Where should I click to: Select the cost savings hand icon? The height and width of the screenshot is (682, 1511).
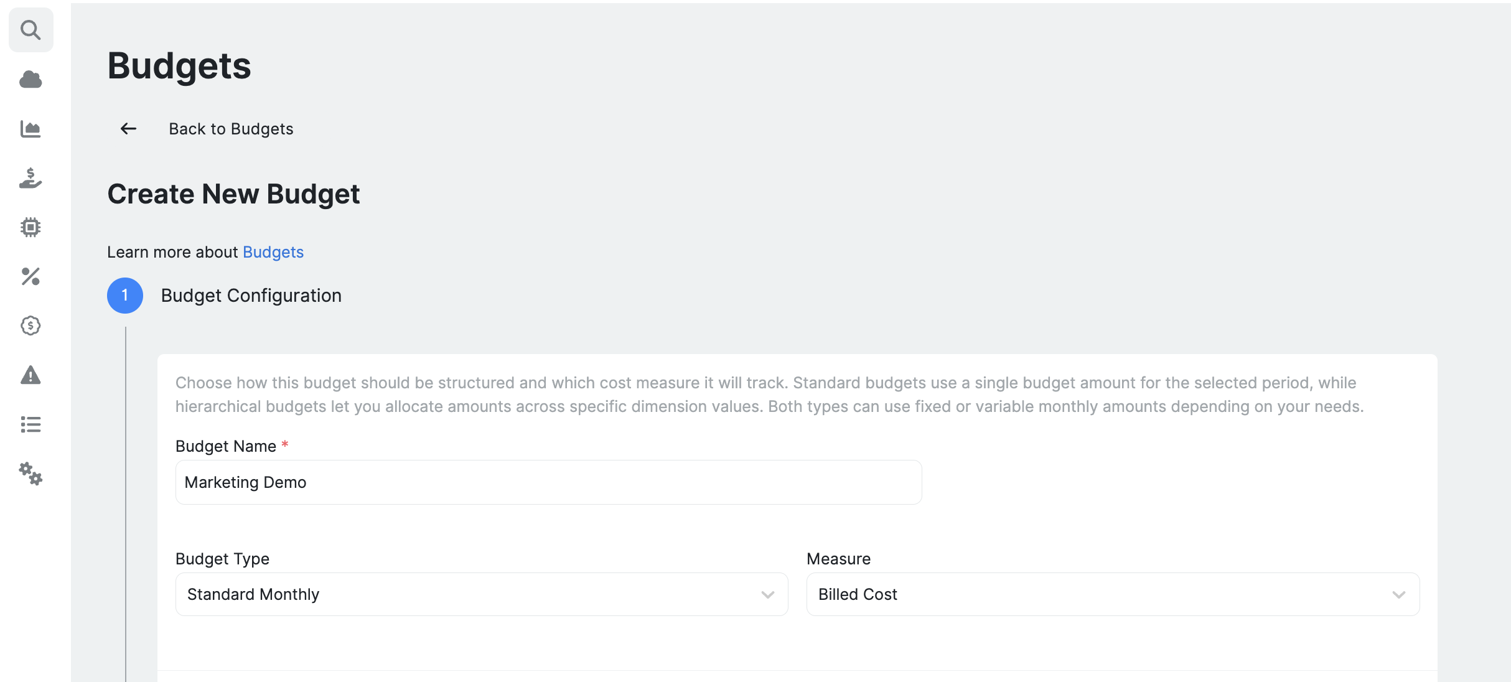click(x=30, y=179)
